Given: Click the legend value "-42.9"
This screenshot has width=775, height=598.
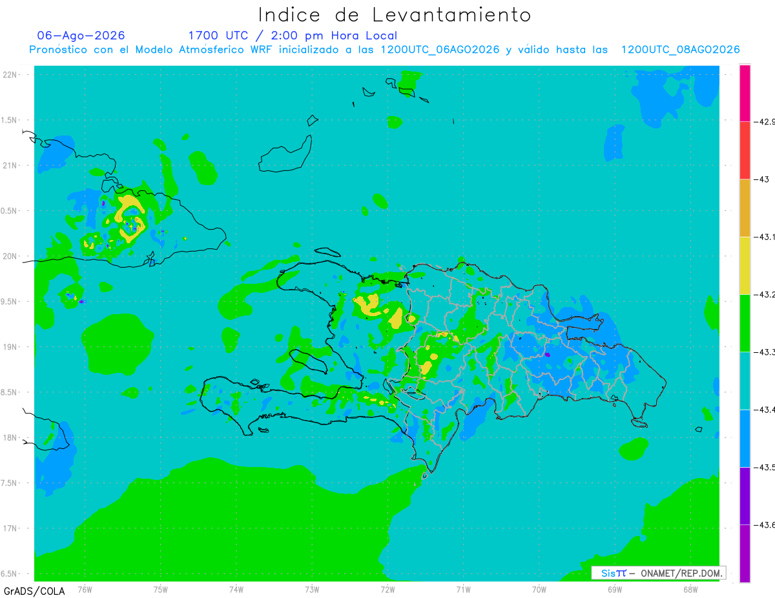Looking at the screenshot, I should (x=764, y=121).
